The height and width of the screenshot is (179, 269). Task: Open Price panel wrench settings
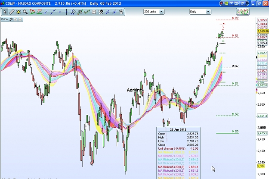11,19
